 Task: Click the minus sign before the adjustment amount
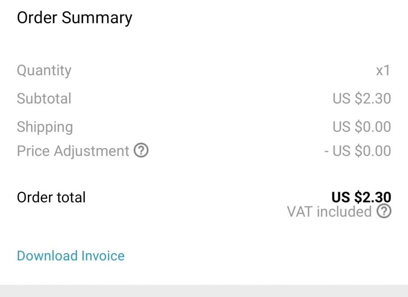click(x=326, y=151)
